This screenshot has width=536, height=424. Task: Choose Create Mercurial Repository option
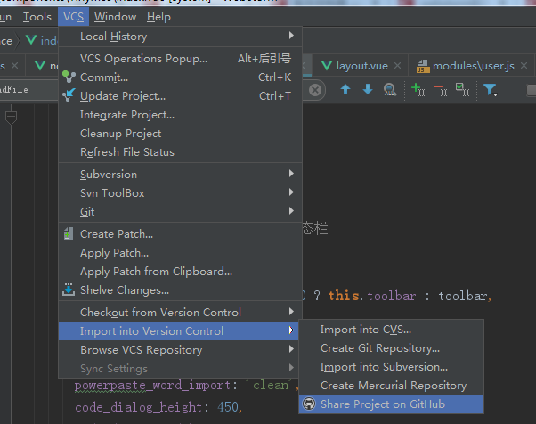click(392, 386)
